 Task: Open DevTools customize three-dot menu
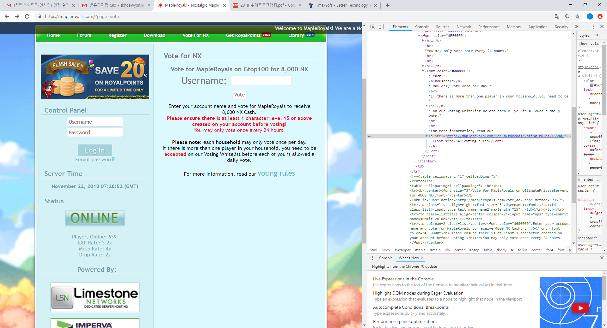click(x=593, y=27)
